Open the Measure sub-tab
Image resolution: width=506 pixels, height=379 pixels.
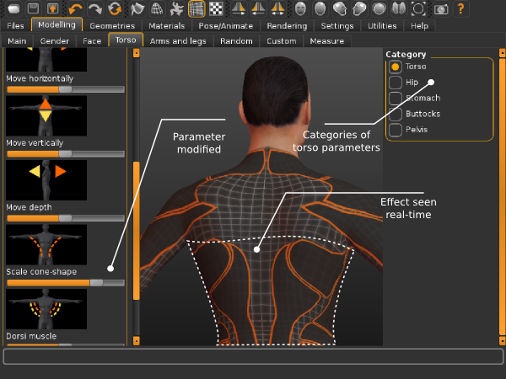tap(326, 41)
